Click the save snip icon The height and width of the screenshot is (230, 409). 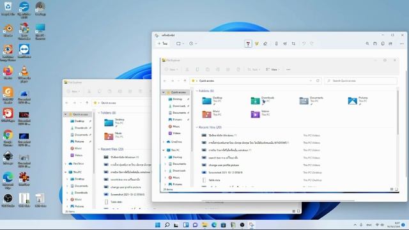(x=375, y=43)
